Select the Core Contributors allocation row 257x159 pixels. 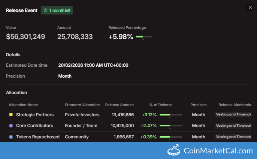[x=34, y=126]
